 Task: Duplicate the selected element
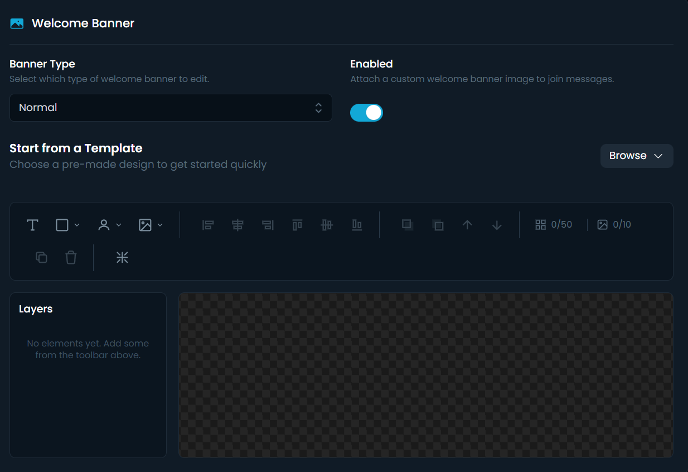(x=41, y=257)
